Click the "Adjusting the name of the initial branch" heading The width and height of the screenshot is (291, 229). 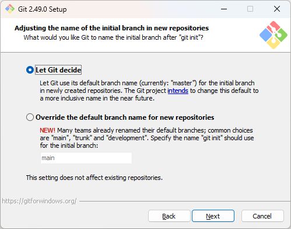tap(111, 28)
